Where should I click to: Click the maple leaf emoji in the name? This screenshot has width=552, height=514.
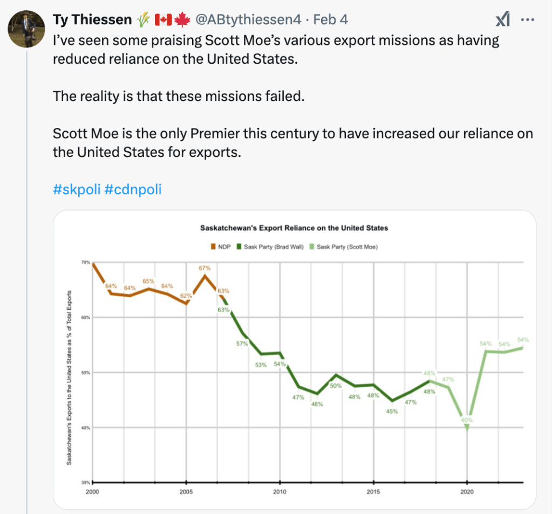(x=182, y=20)
